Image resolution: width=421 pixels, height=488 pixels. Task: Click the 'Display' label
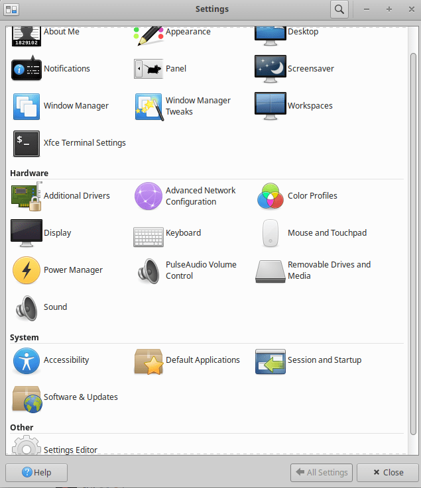pos(57,233)
